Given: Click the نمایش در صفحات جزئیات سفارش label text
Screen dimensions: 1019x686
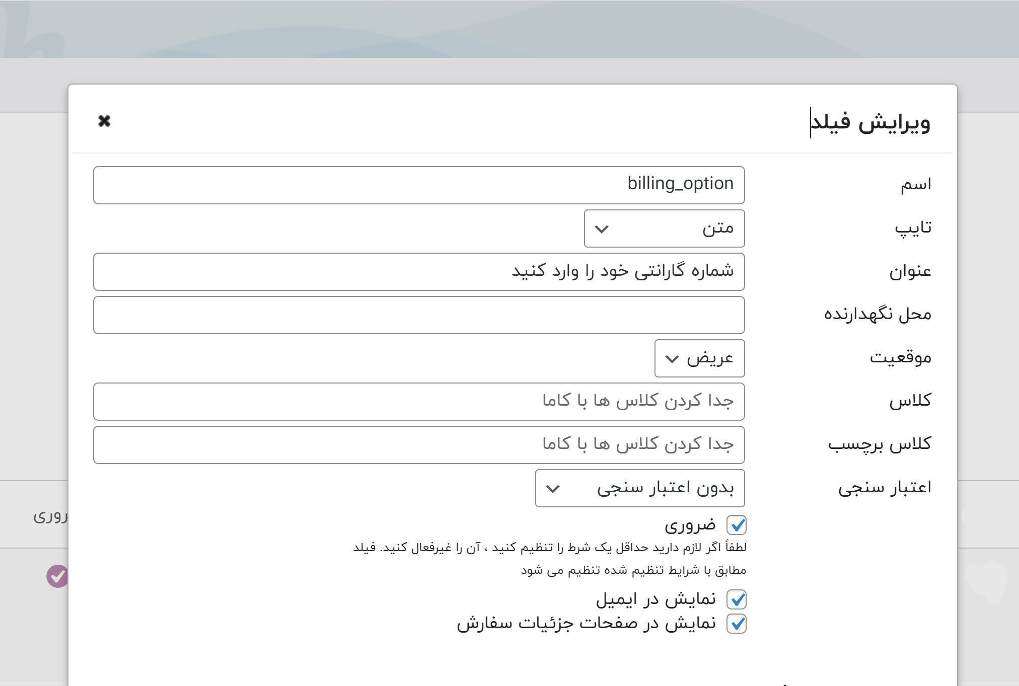Looking at the screenshot, I should 586,624.
